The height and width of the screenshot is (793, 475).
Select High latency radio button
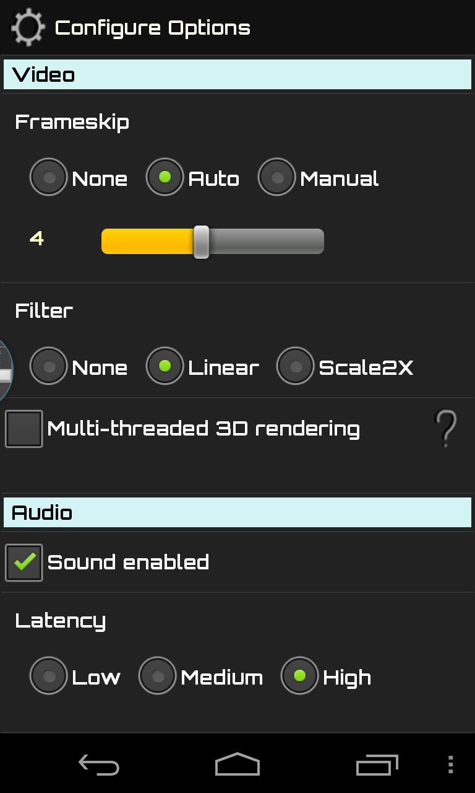tap(299, 676)
